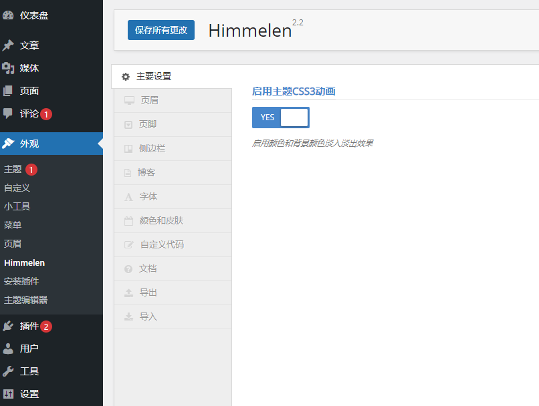
Task: Click the footer icon beside 页脚
Action: point(128,125)
